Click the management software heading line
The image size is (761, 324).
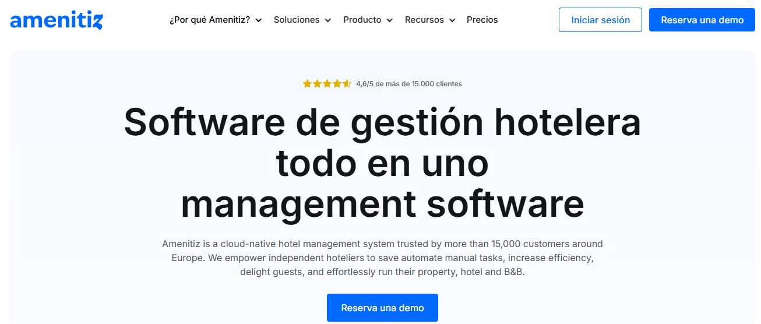[x=382, y=204]
